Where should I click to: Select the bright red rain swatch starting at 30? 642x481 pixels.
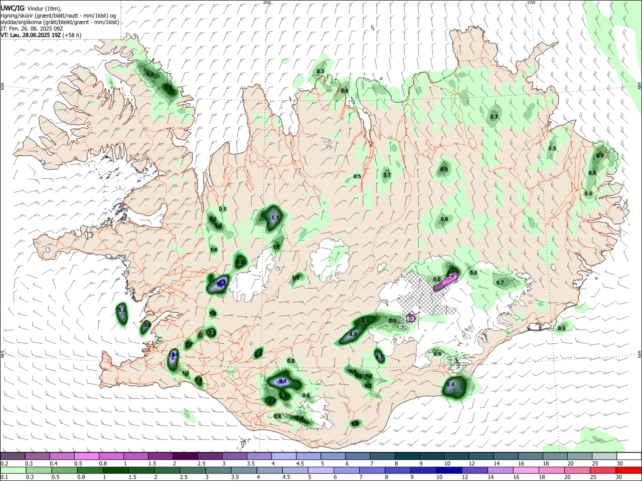pyautogui.click(x=628, y=470)
